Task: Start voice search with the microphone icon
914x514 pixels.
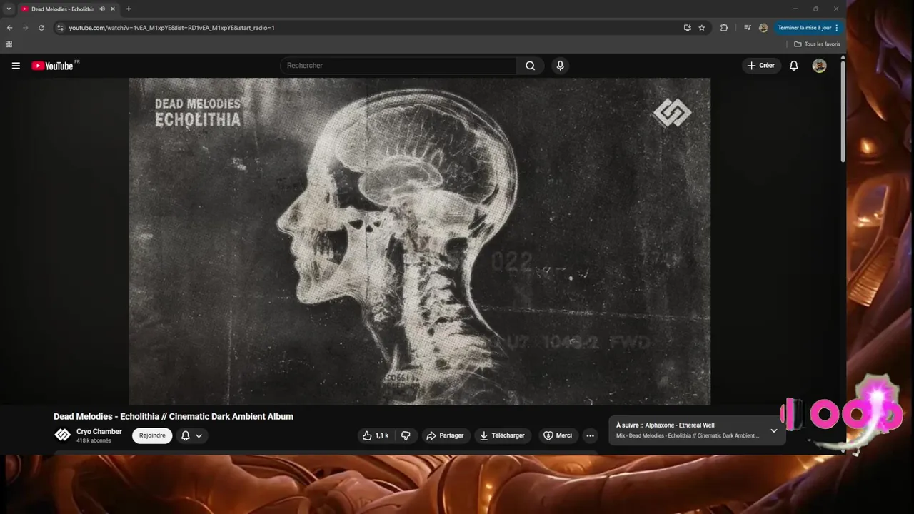Action: click(560, 66)
